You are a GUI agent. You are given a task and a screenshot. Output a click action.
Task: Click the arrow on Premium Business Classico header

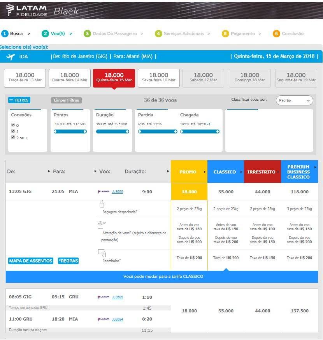click(315, 167)
